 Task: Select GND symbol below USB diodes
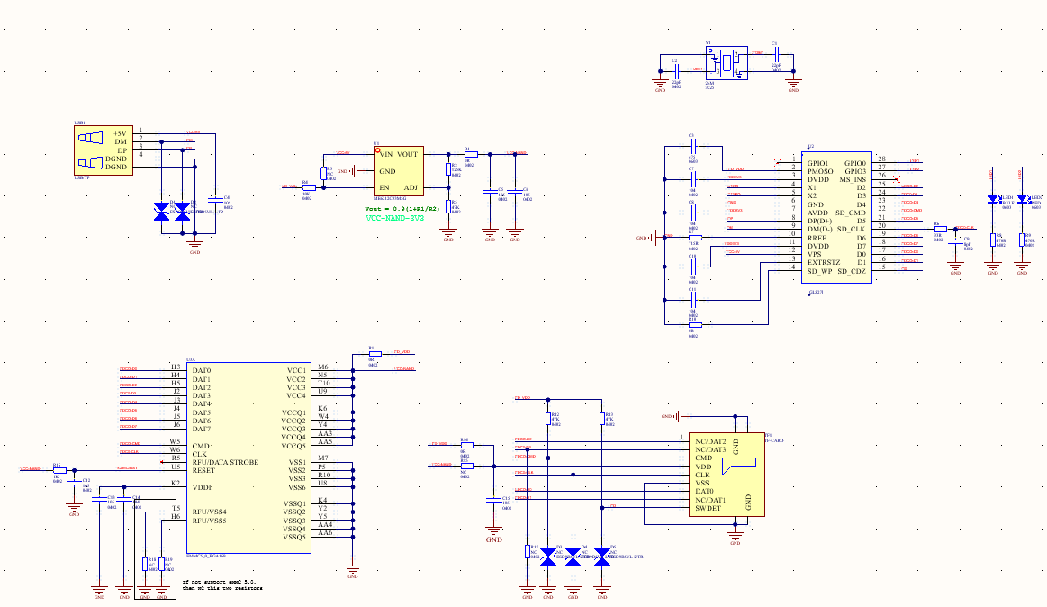tap(195, 246)
